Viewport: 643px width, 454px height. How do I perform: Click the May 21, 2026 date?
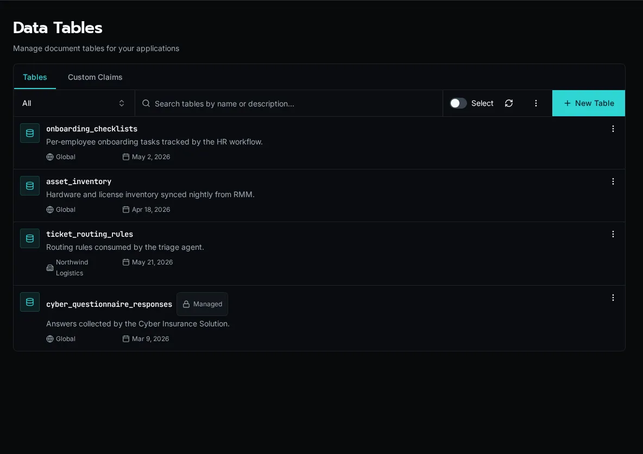pos(153,262)
